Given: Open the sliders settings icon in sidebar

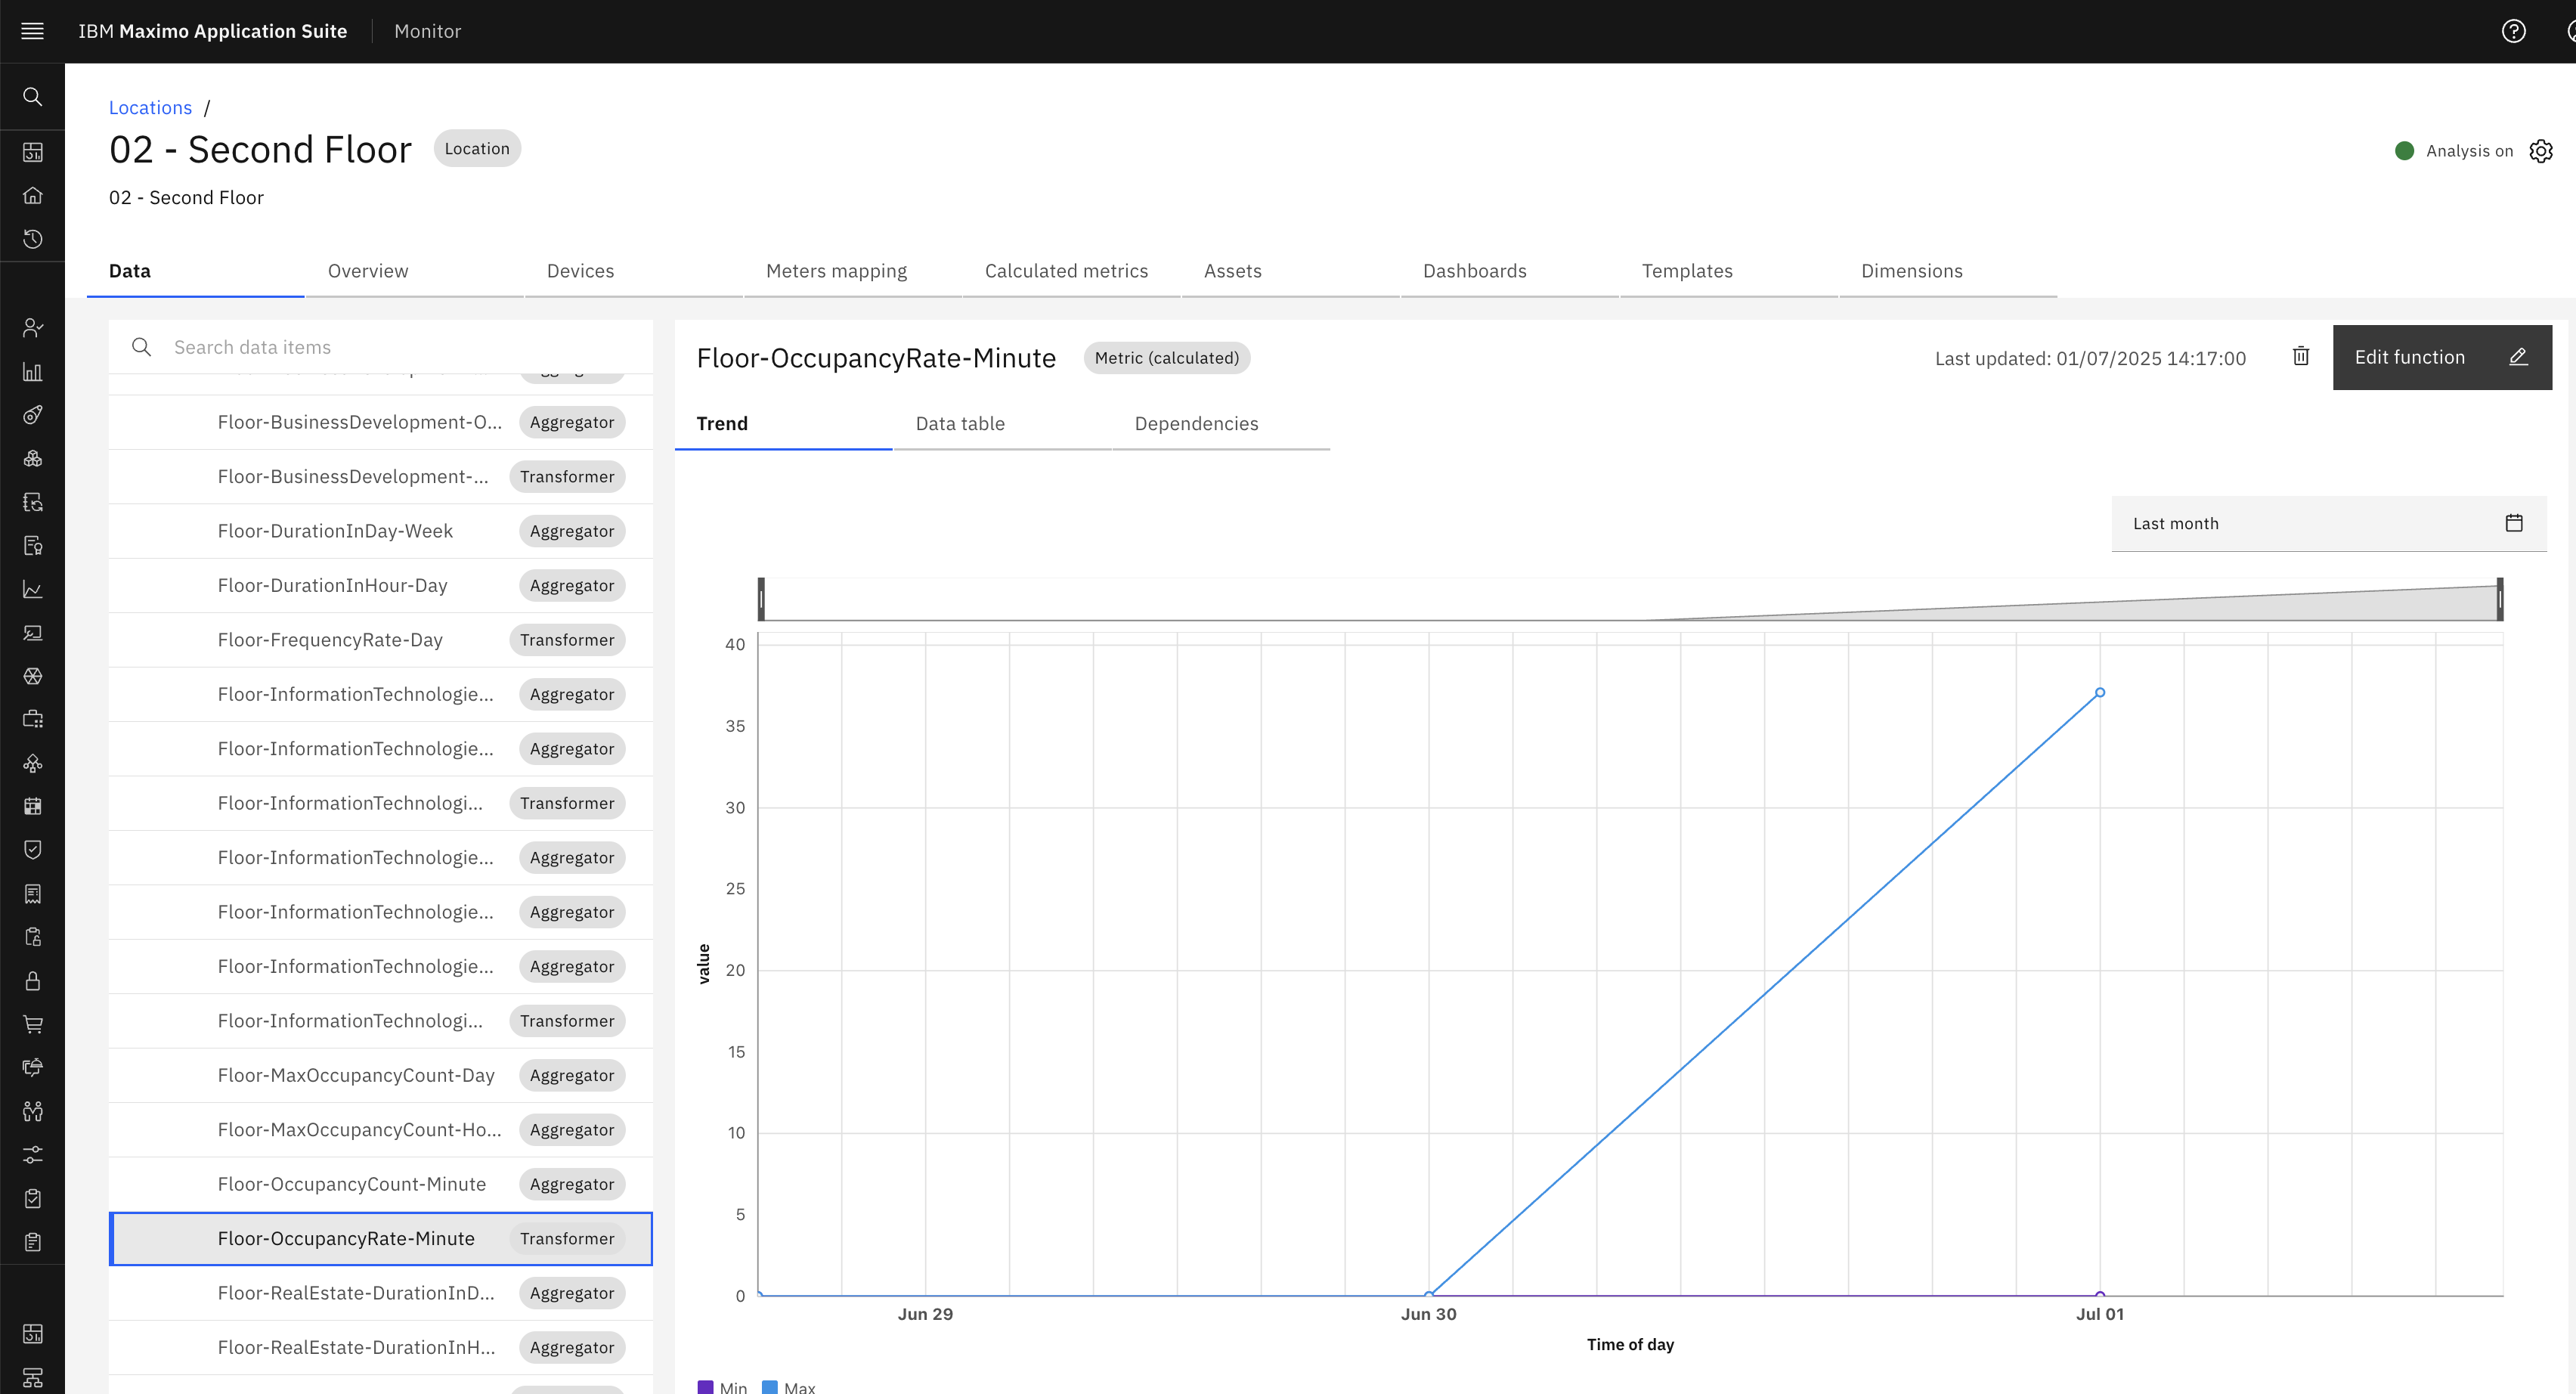Looking at the screenshot, I should [x=32, y=1155].
